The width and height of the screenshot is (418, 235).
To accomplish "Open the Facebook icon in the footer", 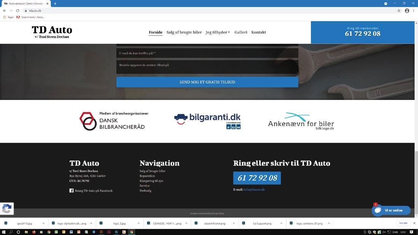I will tap(72, 191).
